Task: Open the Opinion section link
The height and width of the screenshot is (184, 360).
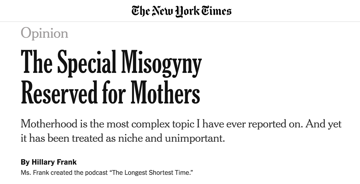Action: click(x=44, y=33)
